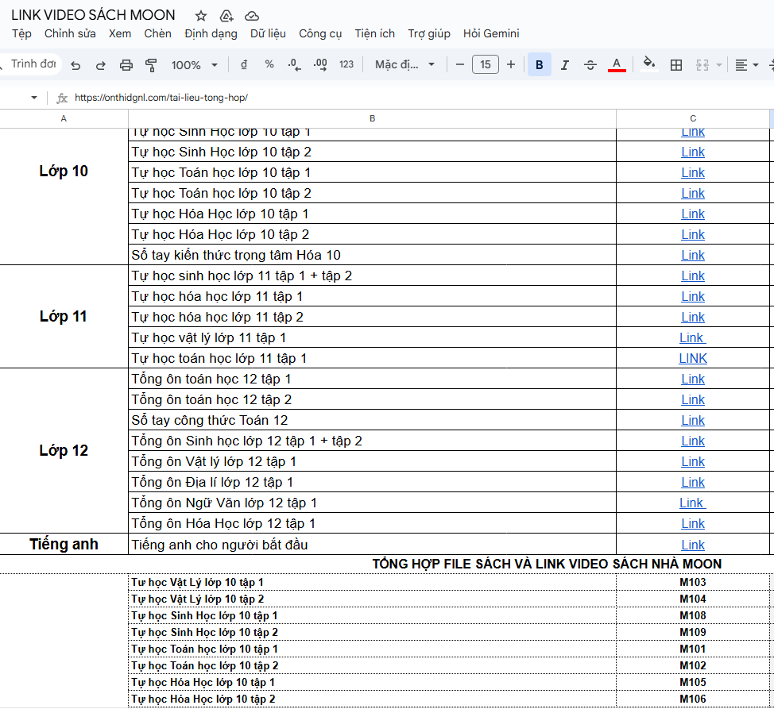Expand the font family dropdown
Screen dimensions: 774x709
[405, 65]
